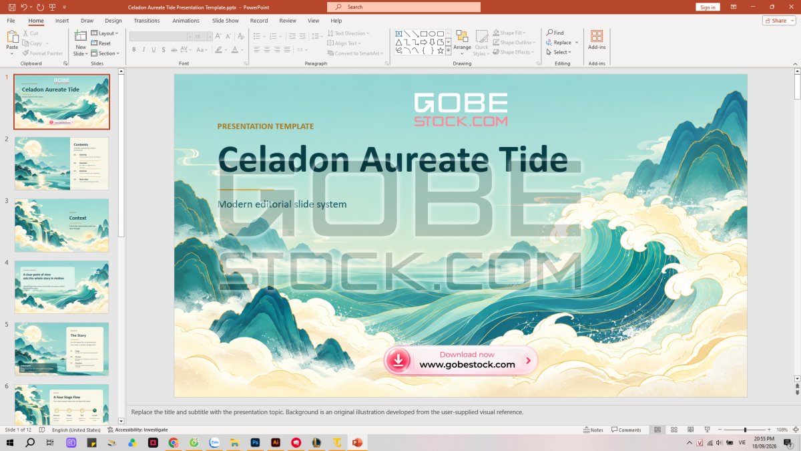The image size is (801, 451).
Task: Switch to Slide Sorter view in status bar
Action: point(674,430)
